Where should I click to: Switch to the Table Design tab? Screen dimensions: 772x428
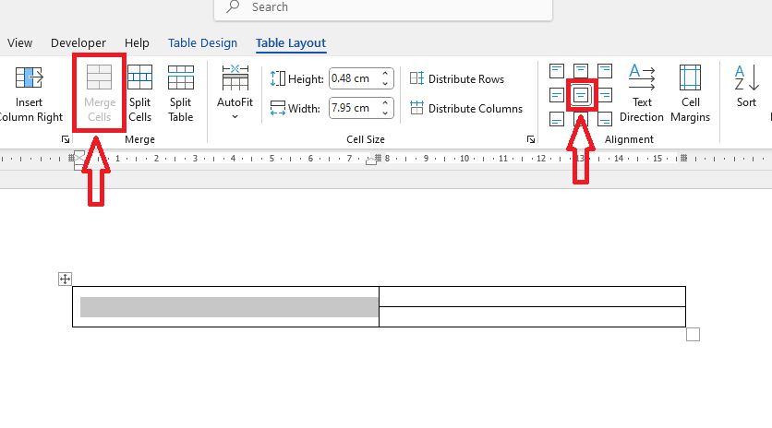point(202,42)
